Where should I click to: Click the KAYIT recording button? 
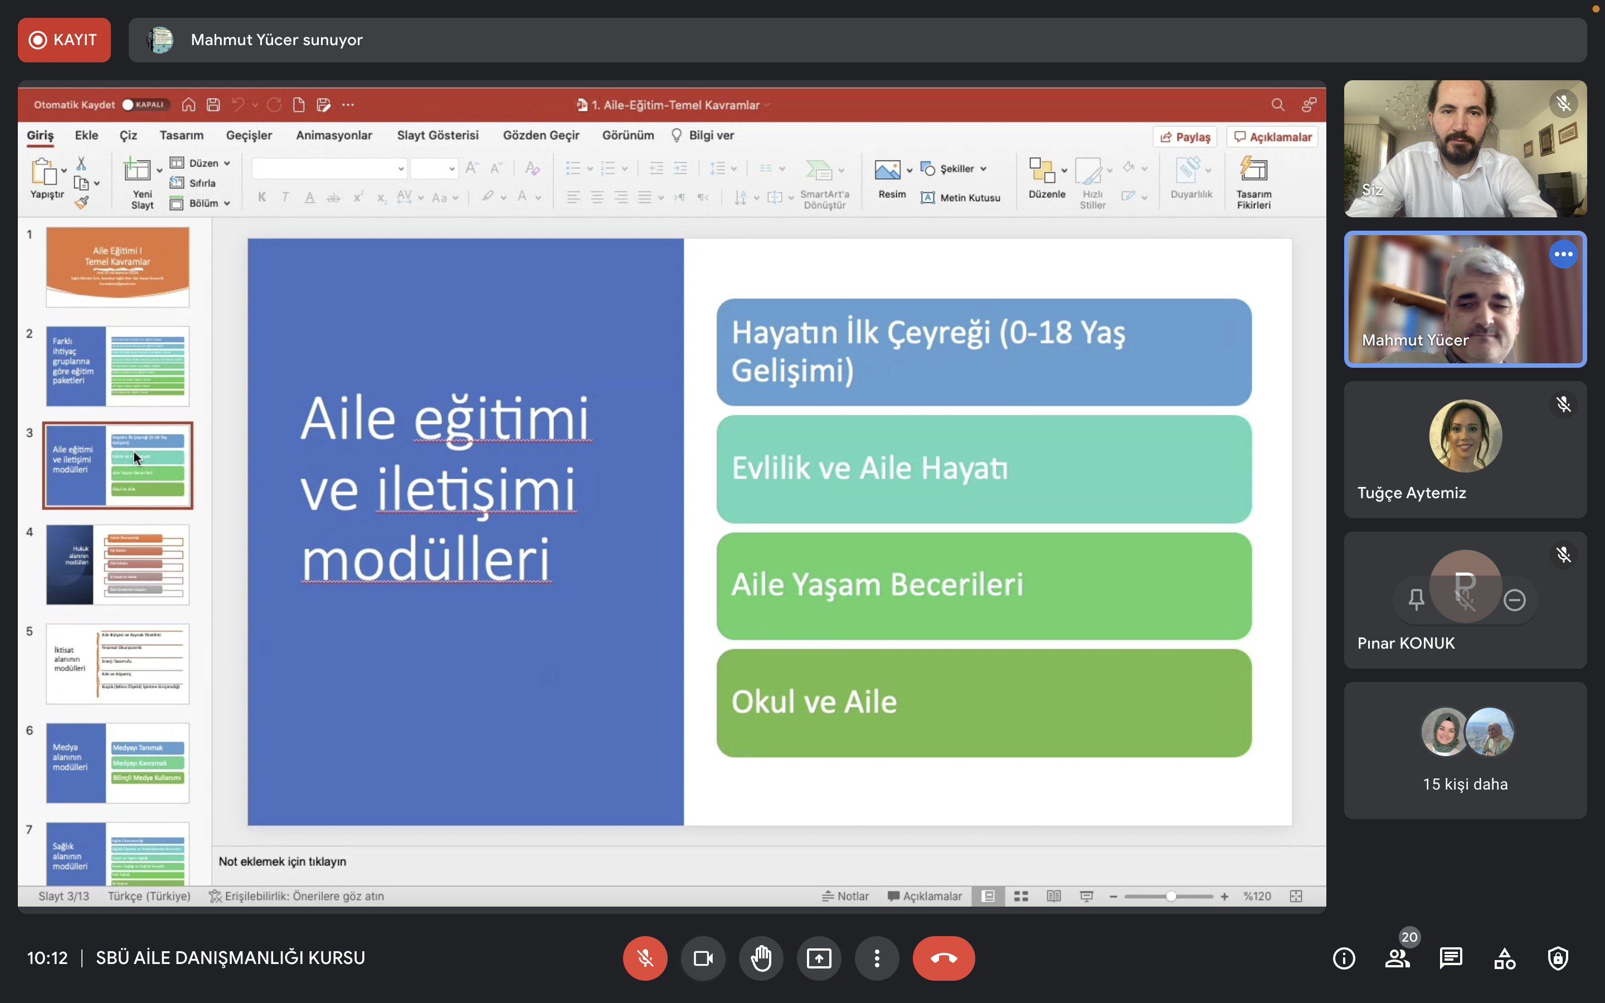[64, 40]
